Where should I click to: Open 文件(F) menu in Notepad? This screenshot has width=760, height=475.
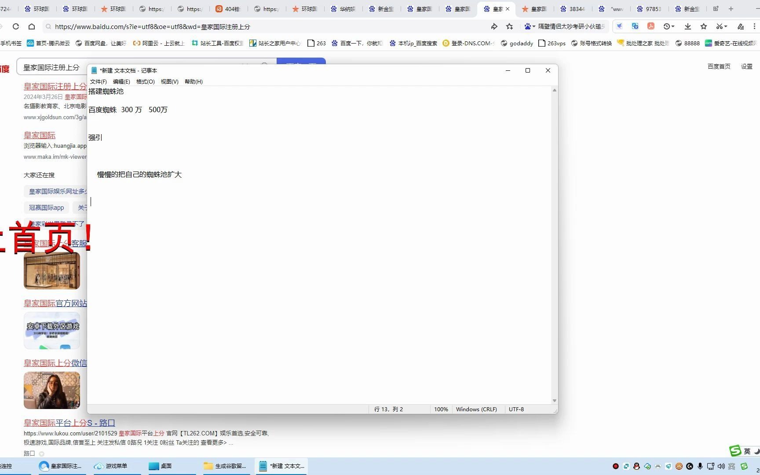99,81
